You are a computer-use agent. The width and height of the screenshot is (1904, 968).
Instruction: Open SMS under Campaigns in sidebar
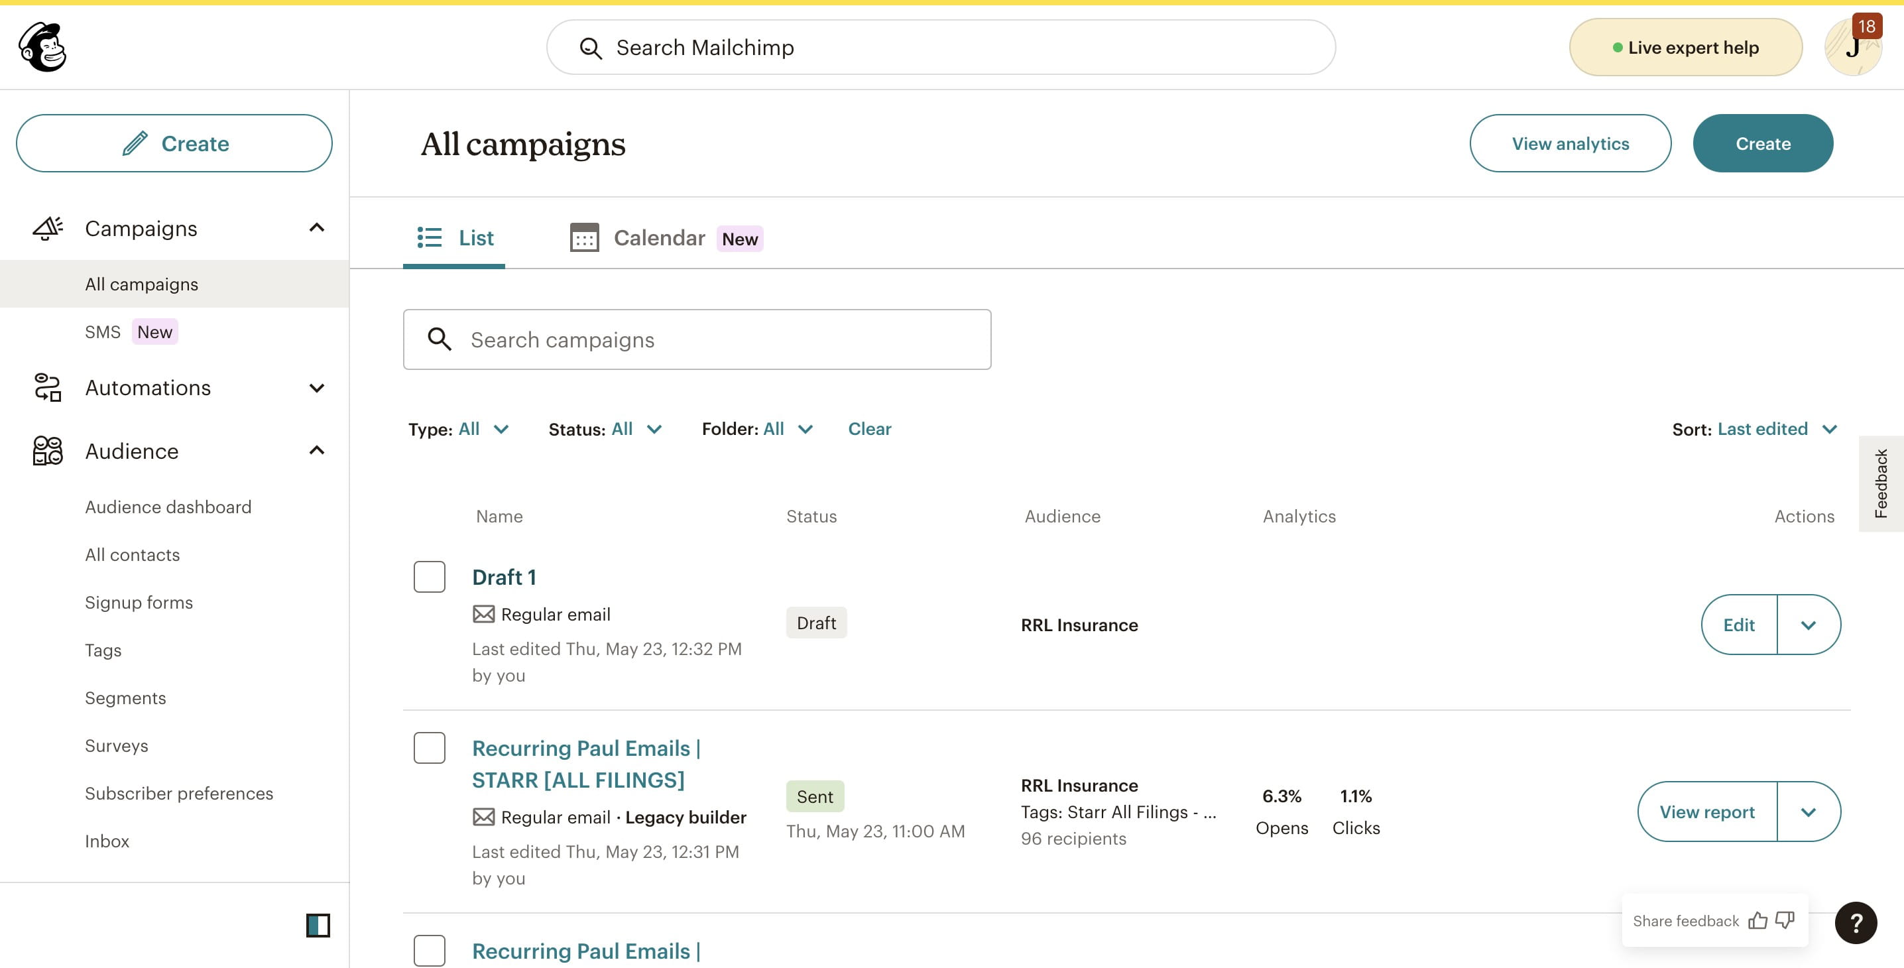[x=103, y=331]
